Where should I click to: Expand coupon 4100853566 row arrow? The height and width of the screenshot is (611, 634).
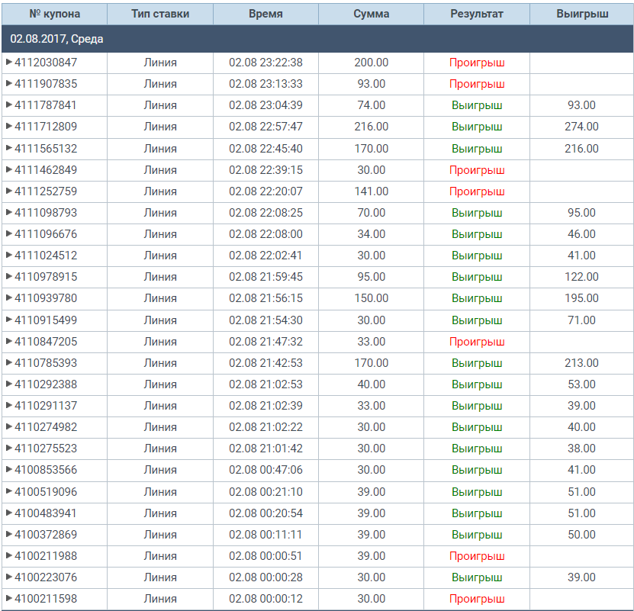pyautogui.click(x=9, y=471)
